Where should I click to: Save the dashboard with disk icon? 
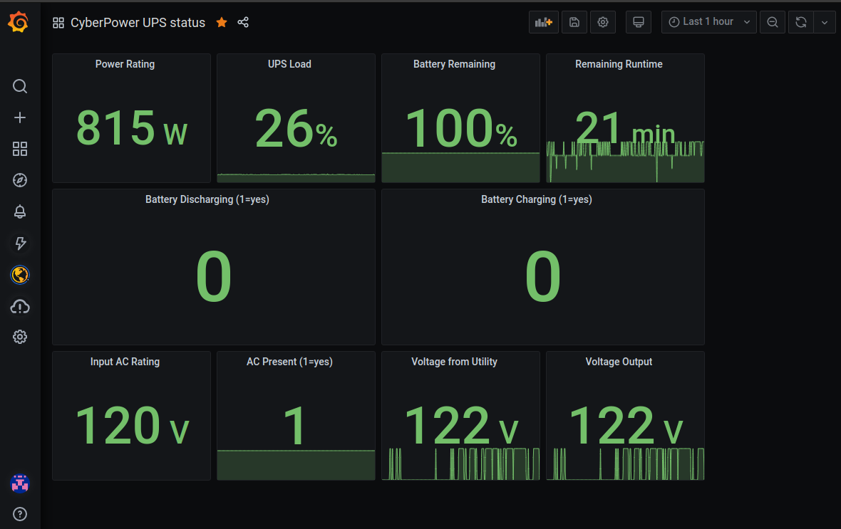pos(574,22)
